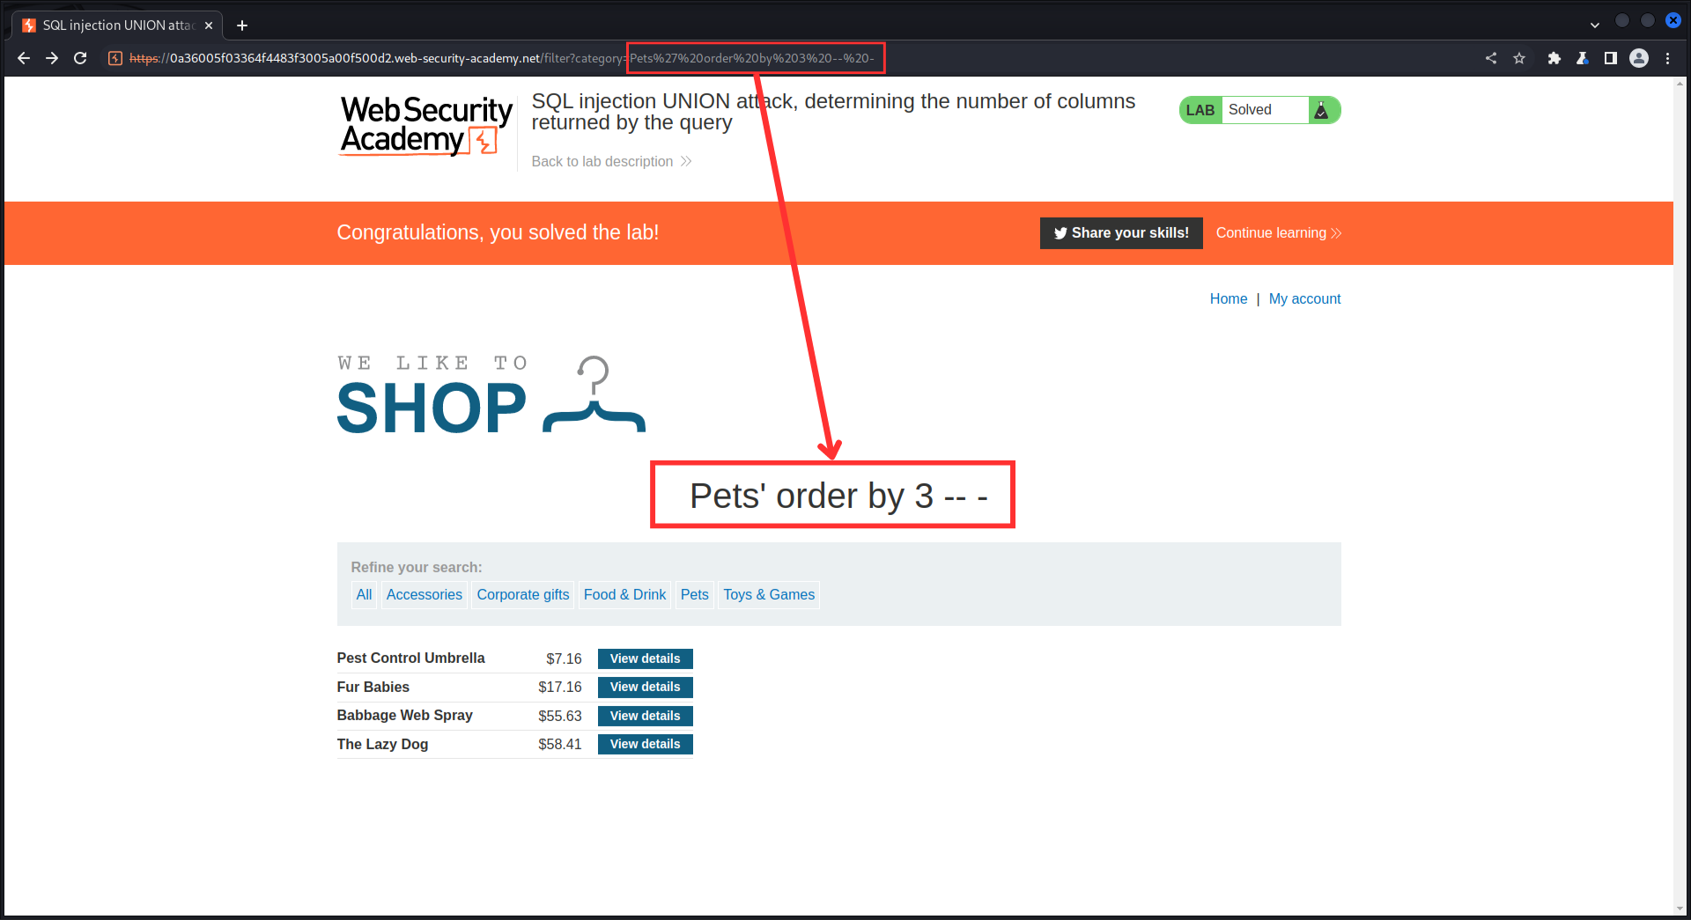The width and height of the screenshot is (1691, 920).
Task: Choose the Toys & Games filter
Action: click(x=768, y=595)
